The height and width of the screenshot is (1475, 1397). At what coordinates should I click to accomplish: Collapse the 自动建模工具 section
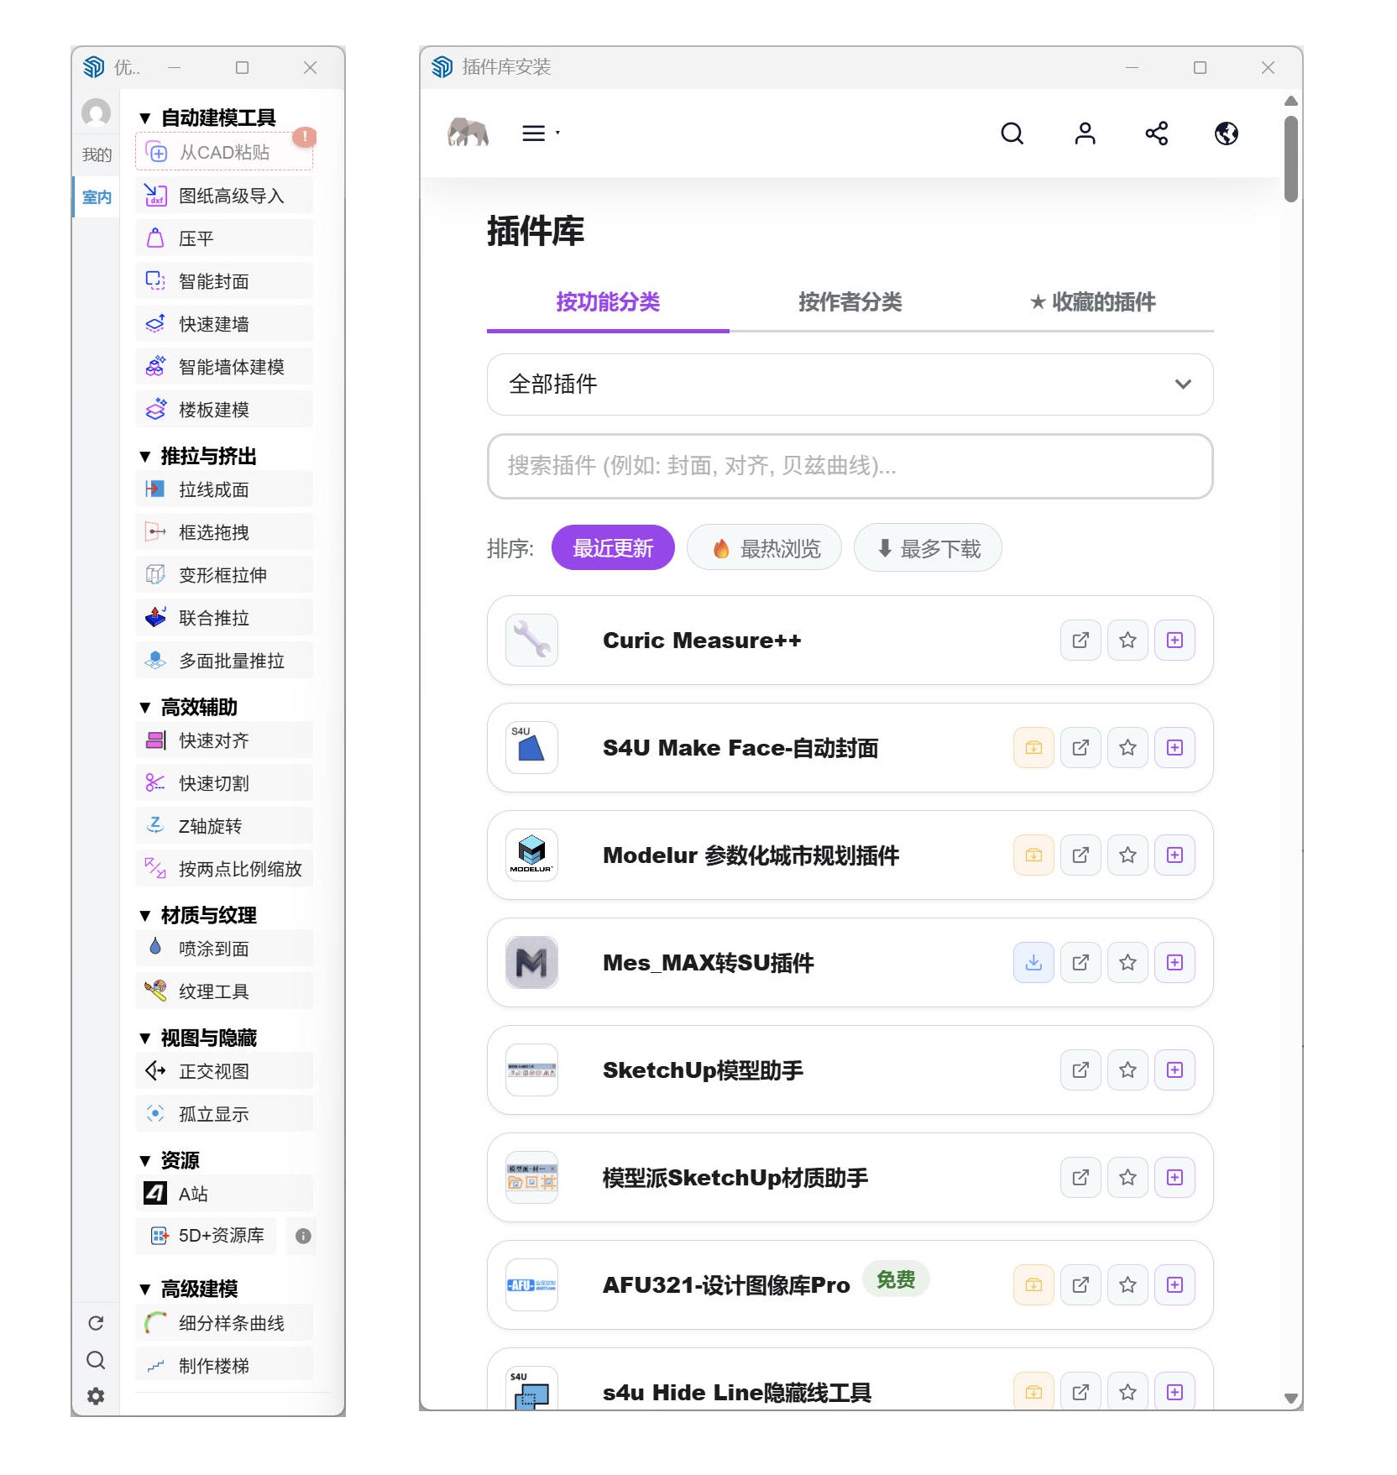point(145,118)
